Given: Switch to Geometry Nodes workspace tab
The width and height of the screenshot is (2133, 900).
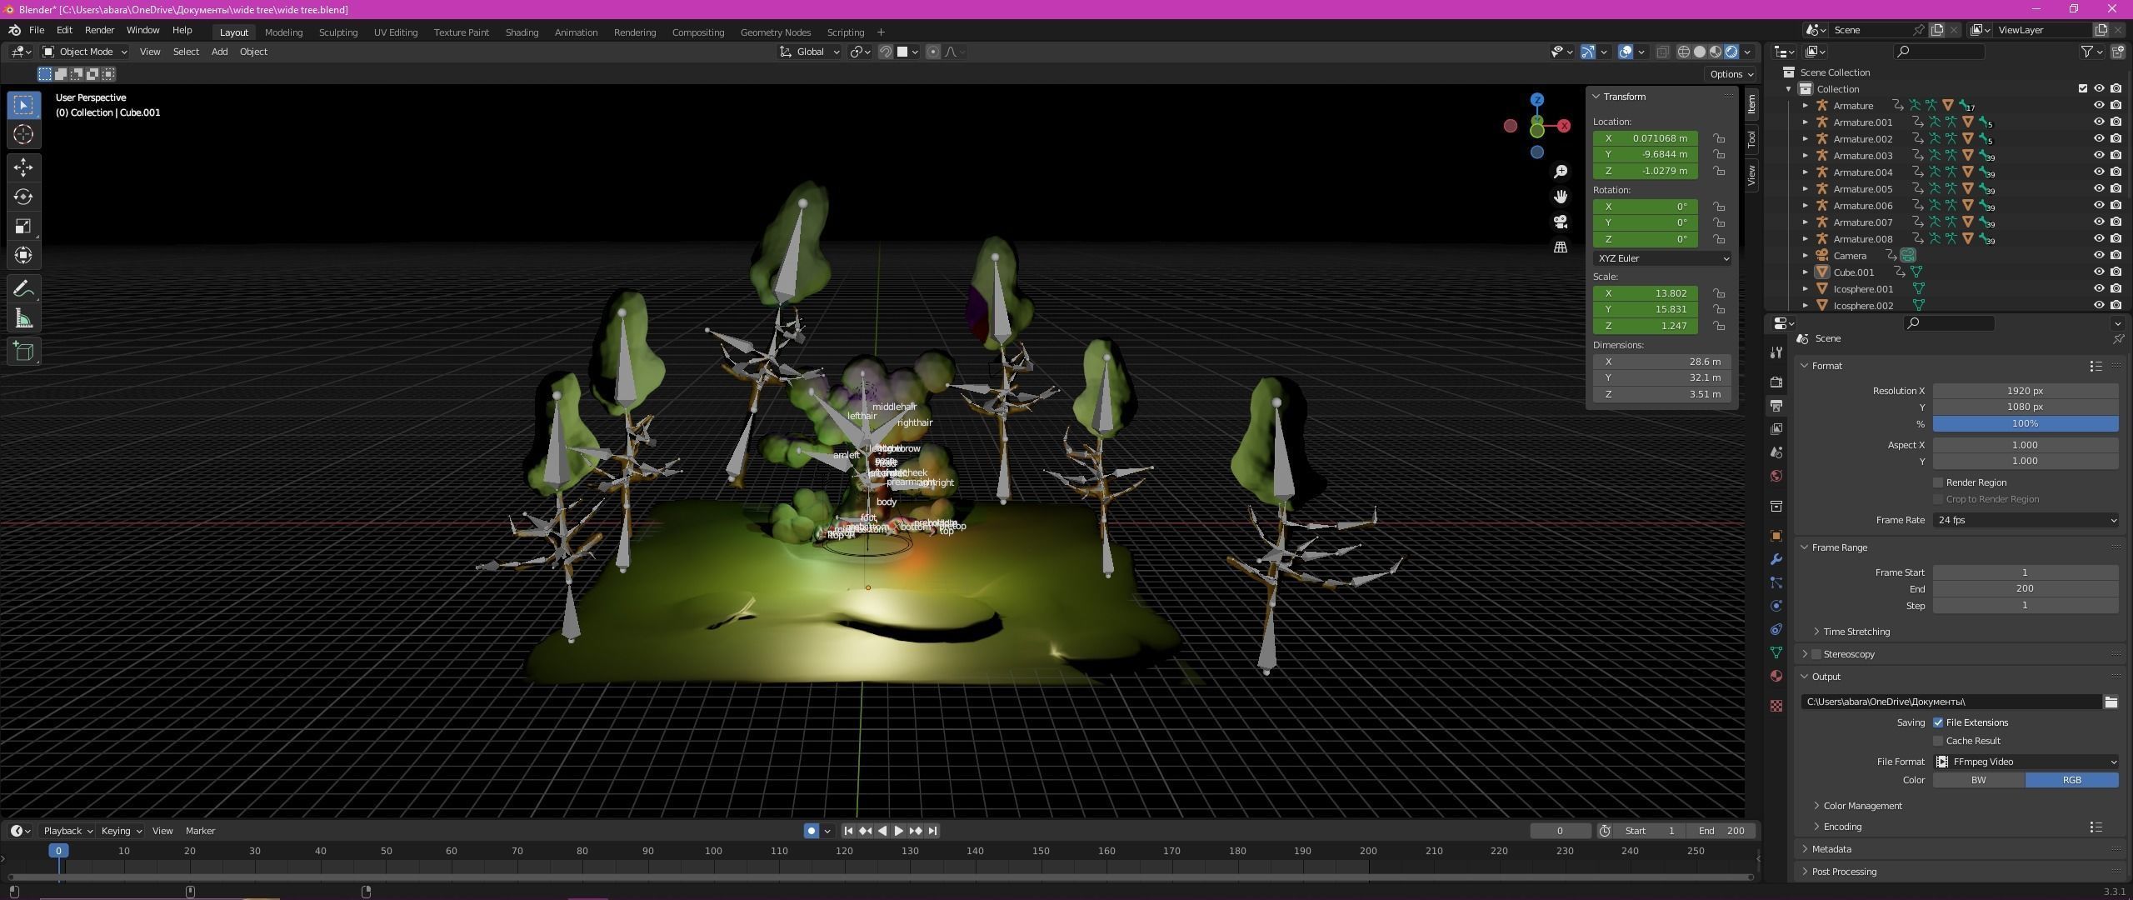Looking at the screenshot, I should [x=775, y=32].
